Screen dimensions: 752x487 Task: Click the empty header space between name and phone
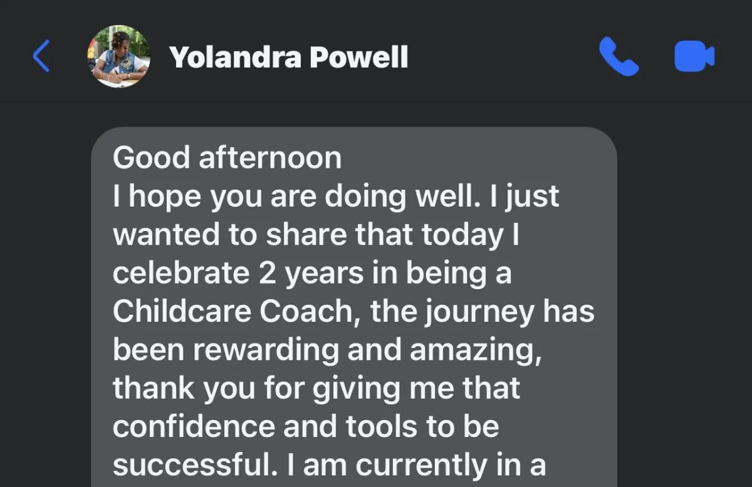click(501, 58)
